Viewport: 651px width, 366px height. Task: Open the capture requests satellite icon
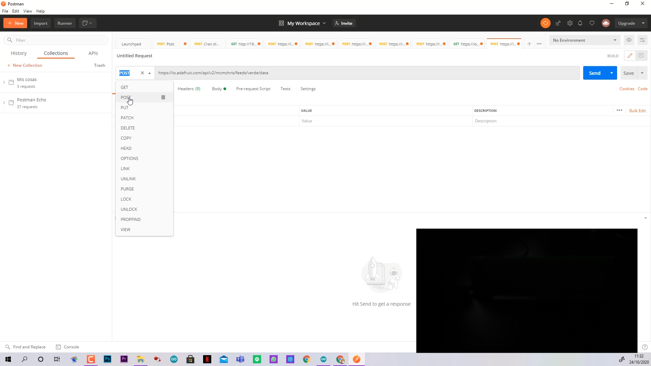pyautogui.click(x=558, y=23)
